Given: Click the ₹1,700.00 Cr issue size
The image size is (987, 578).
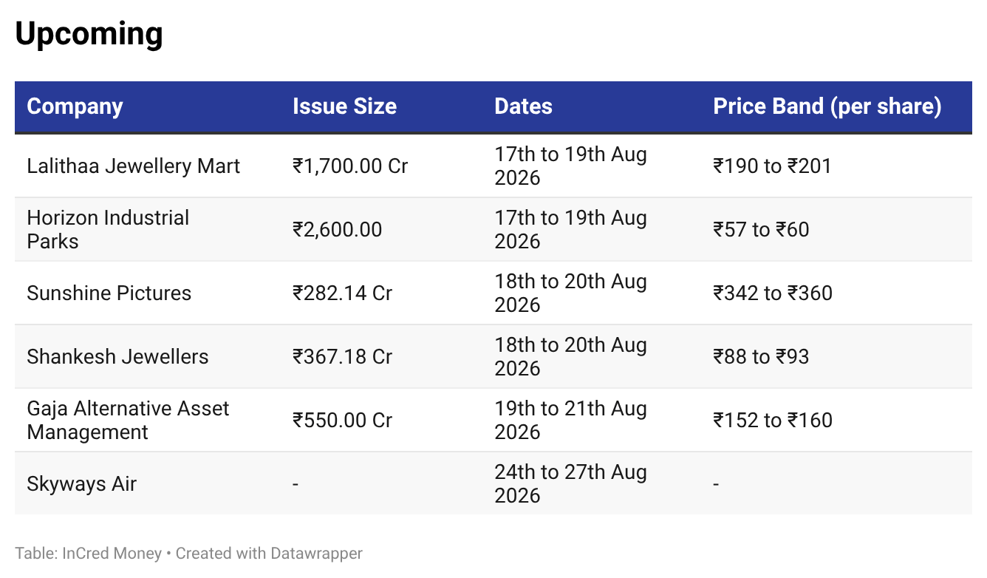Looking at the screenshot, I should point(350,166).
